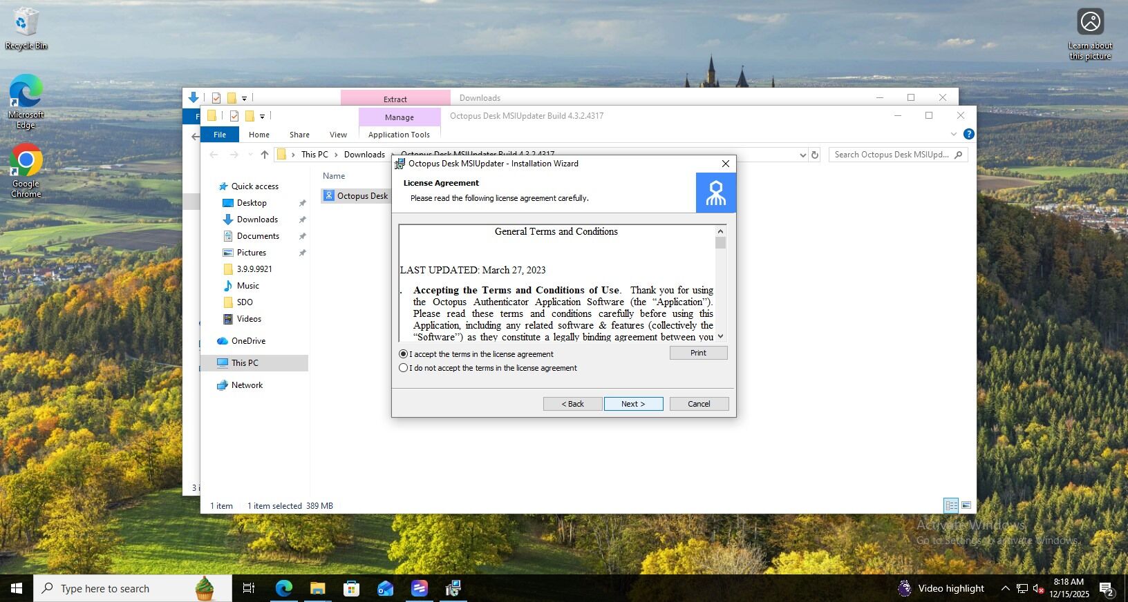1128x602 pixels.
Task: Select the Manage contextual tab
Action: 399,117
